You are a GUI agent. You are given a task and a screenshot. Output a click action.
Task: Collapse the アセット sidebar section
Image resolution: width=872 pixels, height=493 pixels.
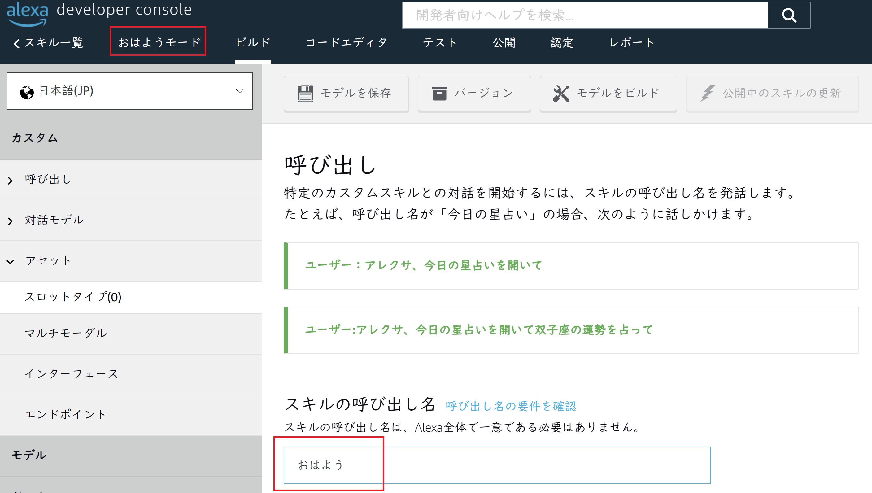(47, 261)
